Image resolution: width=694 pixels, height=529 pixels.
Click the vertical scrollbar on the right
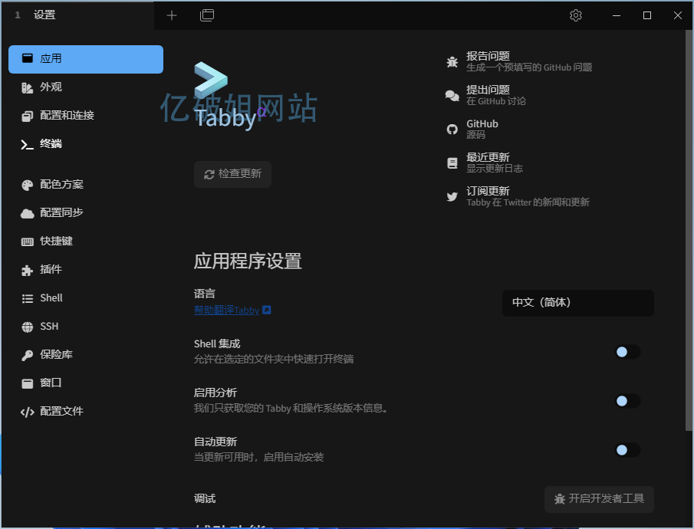point(689,230)
